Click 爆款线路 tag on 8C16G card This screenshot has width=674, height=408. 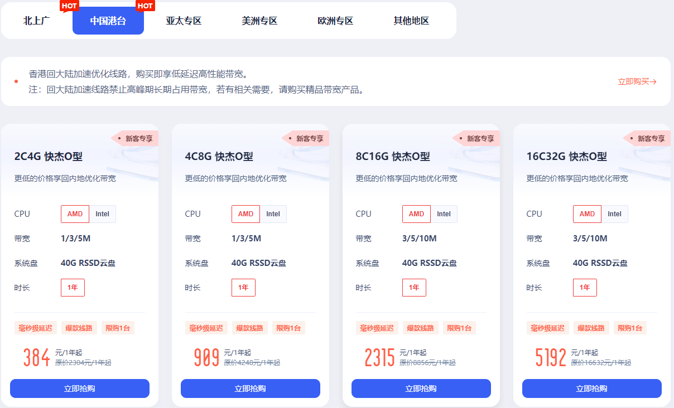[x=420, y=328]
